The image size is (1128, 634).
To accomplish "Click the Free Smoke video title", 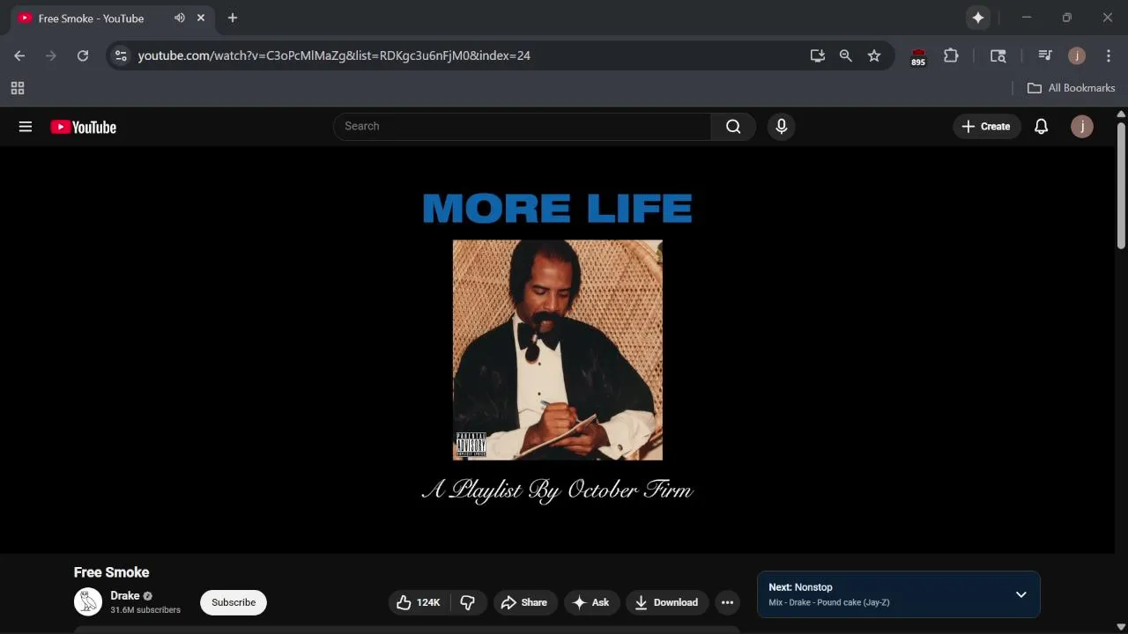I will click(112, 572).
